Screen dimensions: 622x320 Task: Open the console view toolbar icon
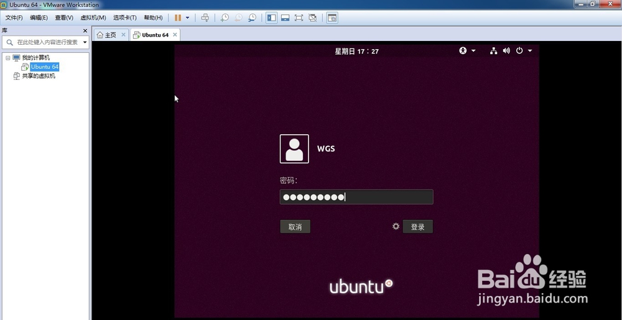(x=332, y=18)
